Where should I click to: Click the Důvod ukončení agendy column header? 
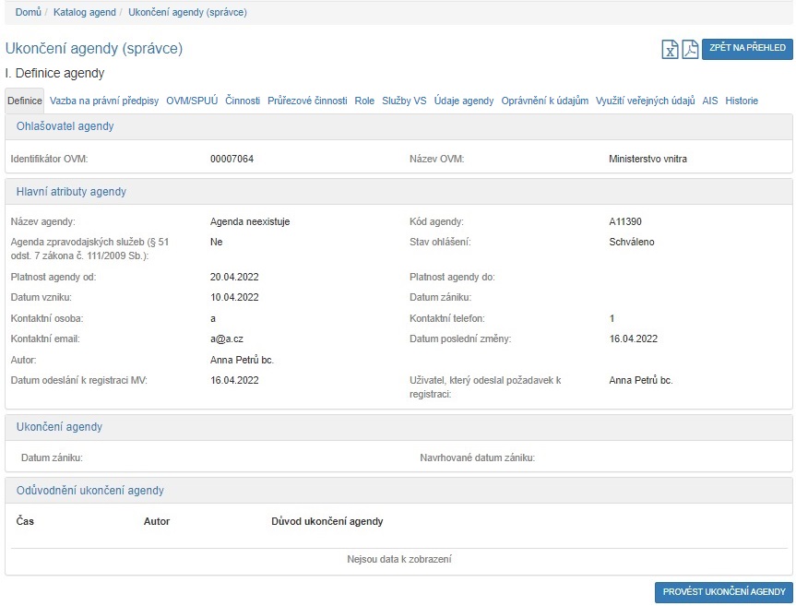pyautogui.click(x=327, y=521)
